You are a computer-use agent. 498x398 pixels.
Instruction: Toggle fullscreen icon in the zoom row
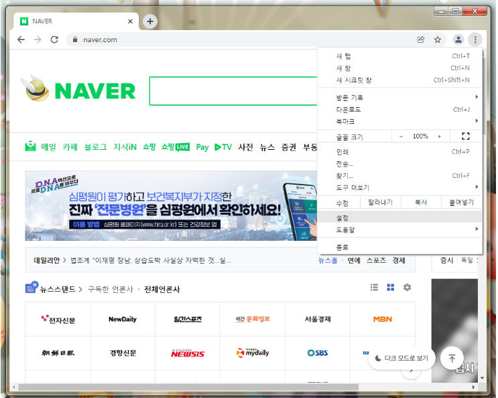coord(466,136)
